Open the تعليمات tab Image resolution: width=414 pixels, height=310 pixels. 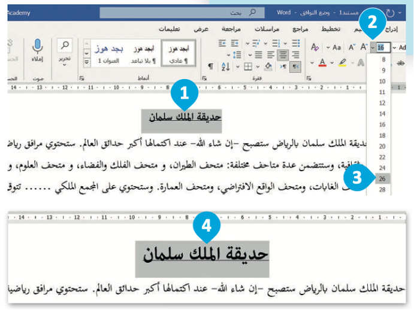tap(169, 29)
